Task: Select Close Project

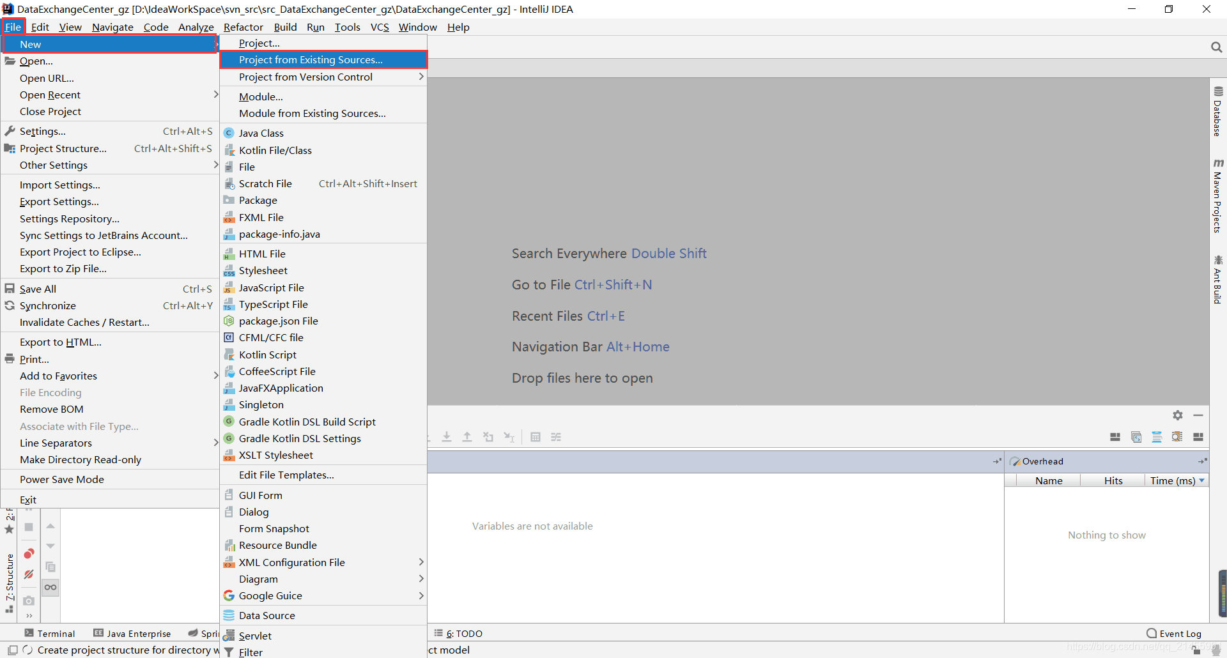Action: 110,111
